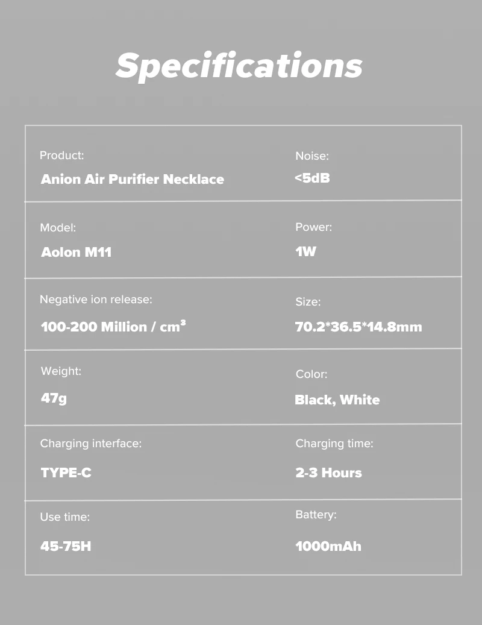
Task: Click the Charging interface label
Action: click(x=91, y=443)
